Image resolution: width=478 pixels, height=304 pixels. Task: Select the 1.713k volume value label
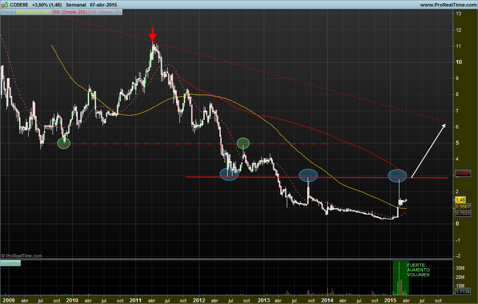coord(463,292)
